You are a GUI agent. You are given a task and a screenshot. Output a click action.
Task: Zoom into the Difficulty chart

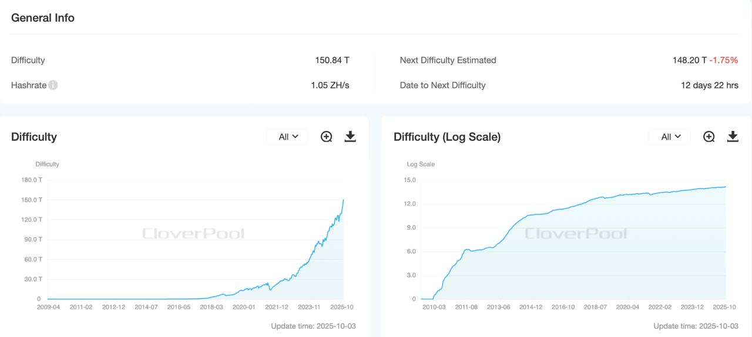(x=327, y=137)
